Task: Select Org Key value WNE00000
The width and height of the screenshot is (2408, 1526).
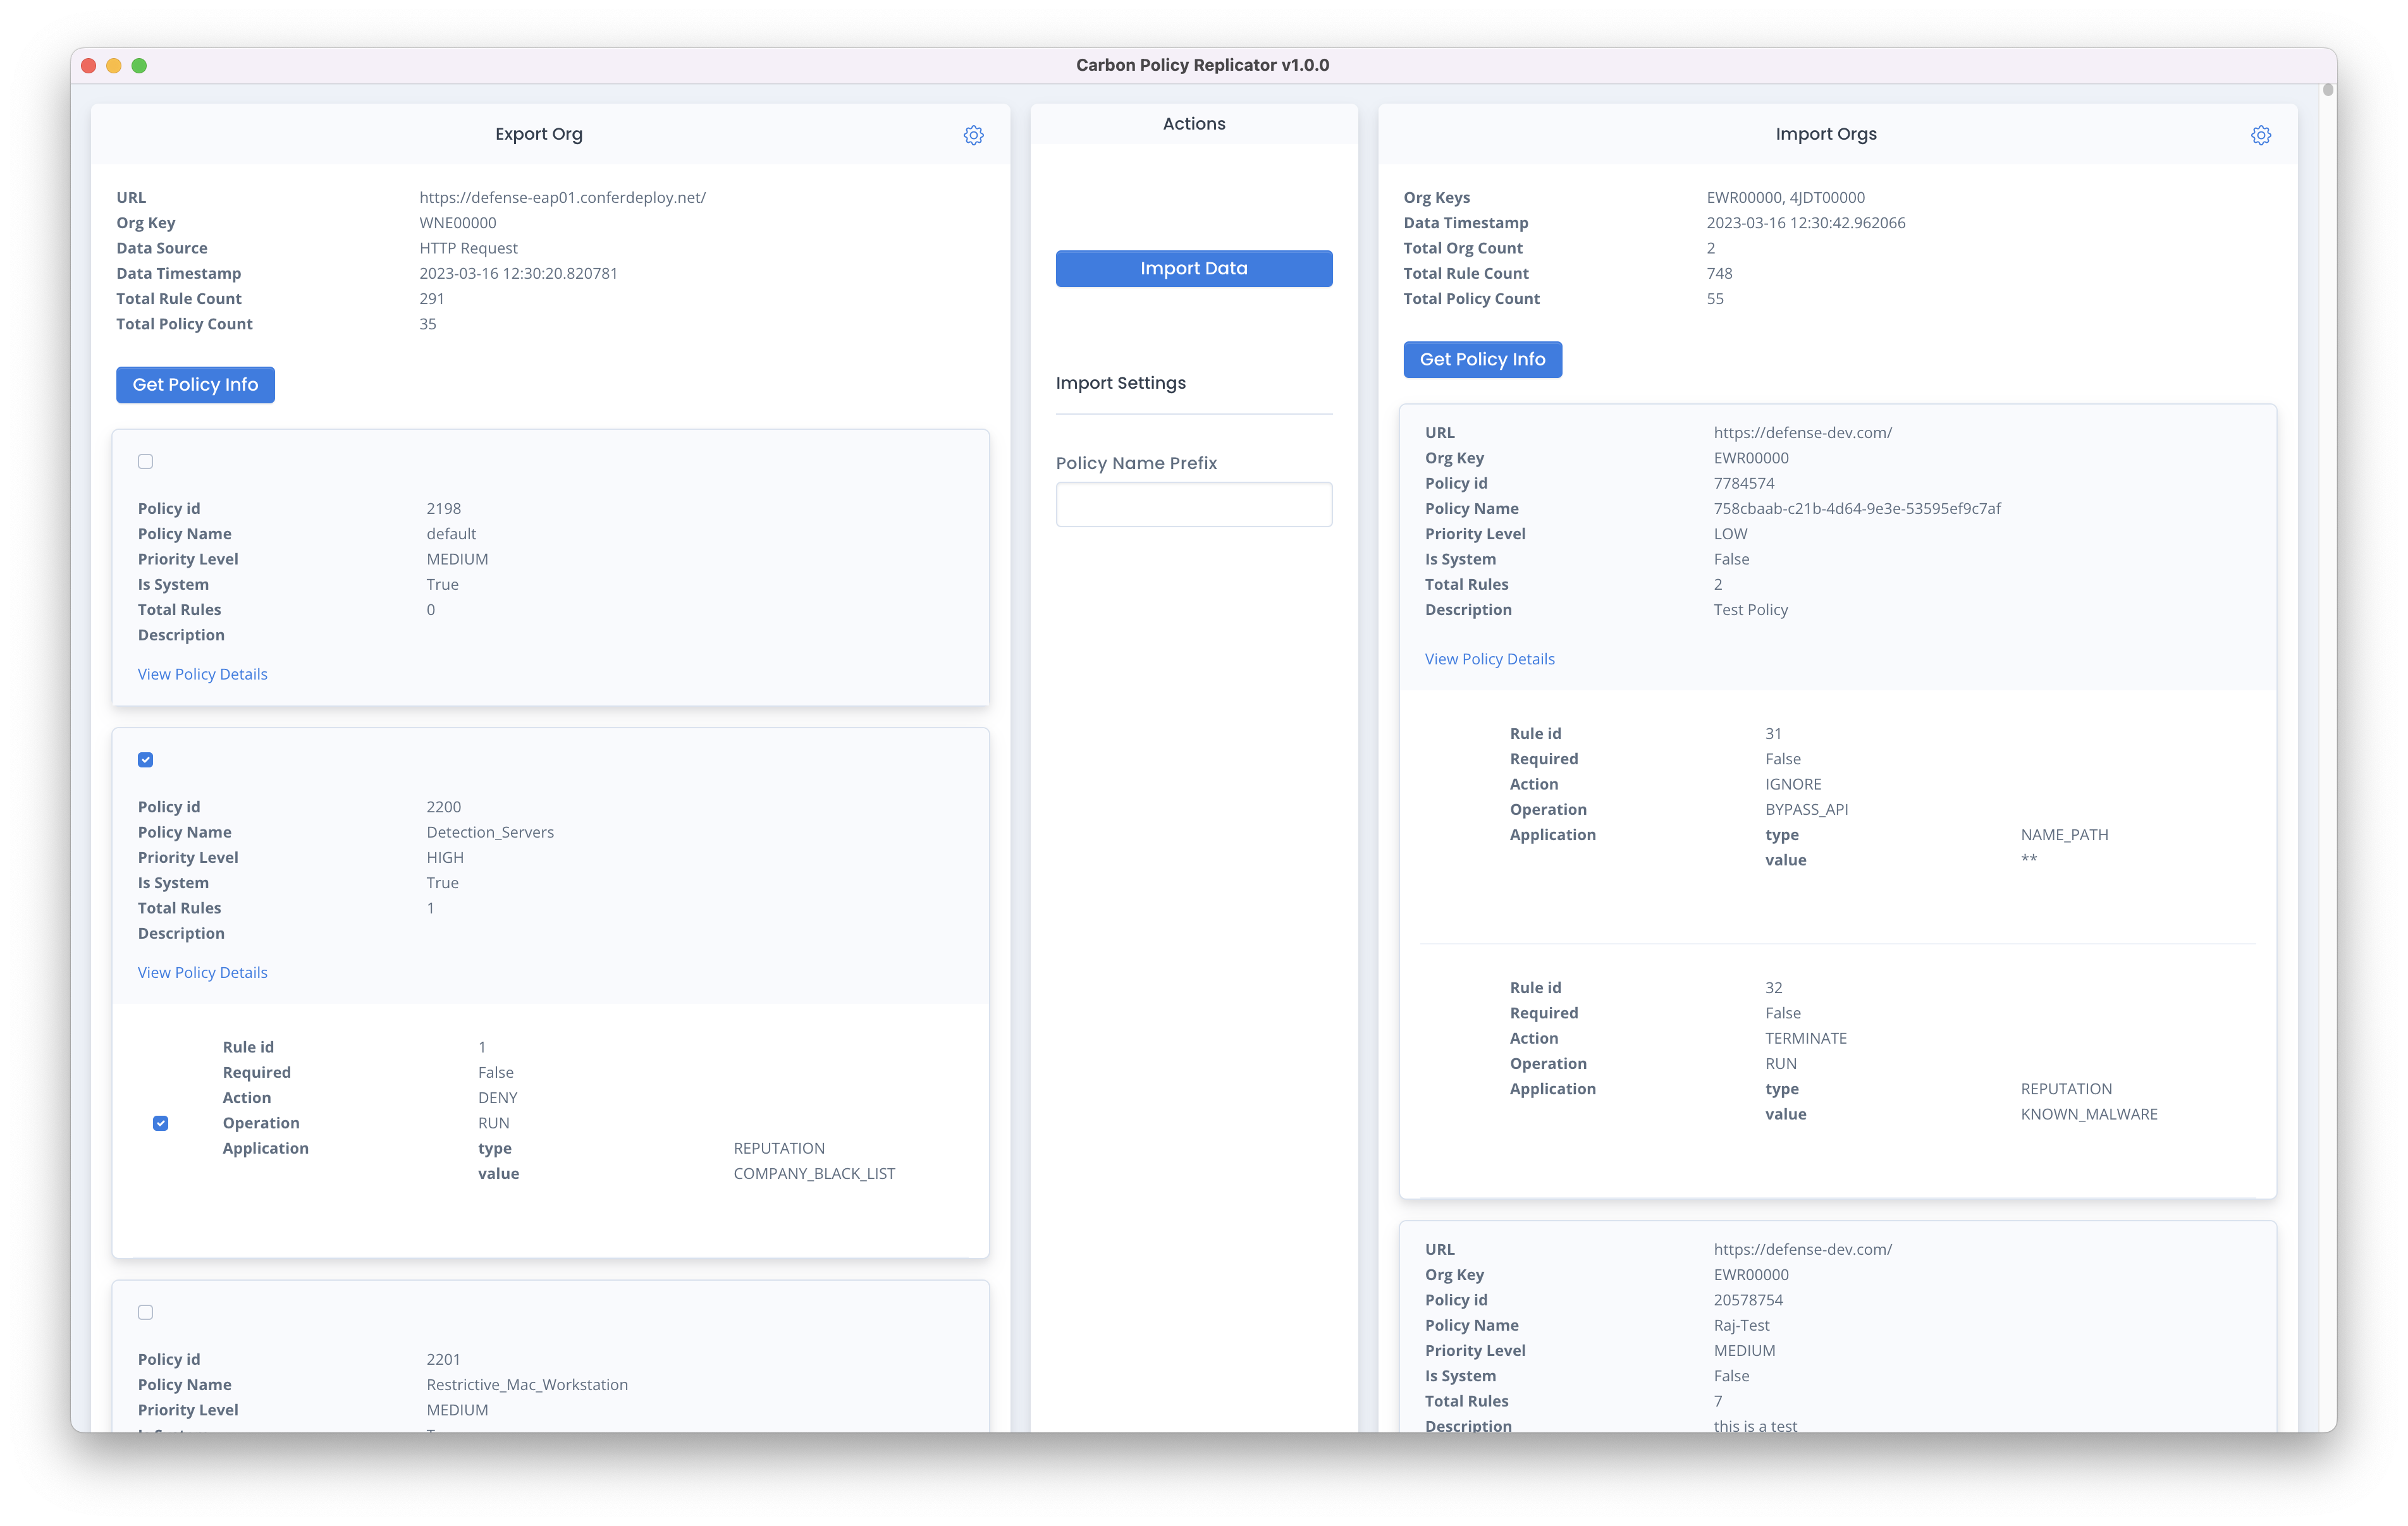Action: click(x=457, y=222)
